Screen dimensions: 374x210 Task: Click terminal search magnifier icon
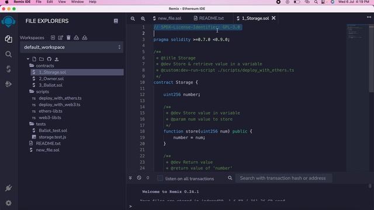[230, 178]
